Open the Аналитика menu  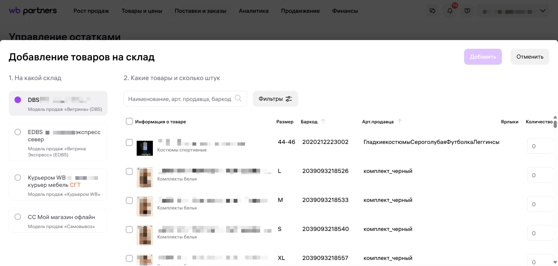click(253, 11)
